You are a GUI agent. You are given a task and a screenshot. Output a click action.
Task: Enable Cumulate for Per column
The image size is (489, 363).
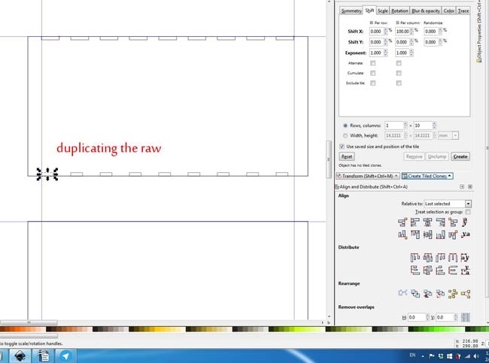(399, 73)
